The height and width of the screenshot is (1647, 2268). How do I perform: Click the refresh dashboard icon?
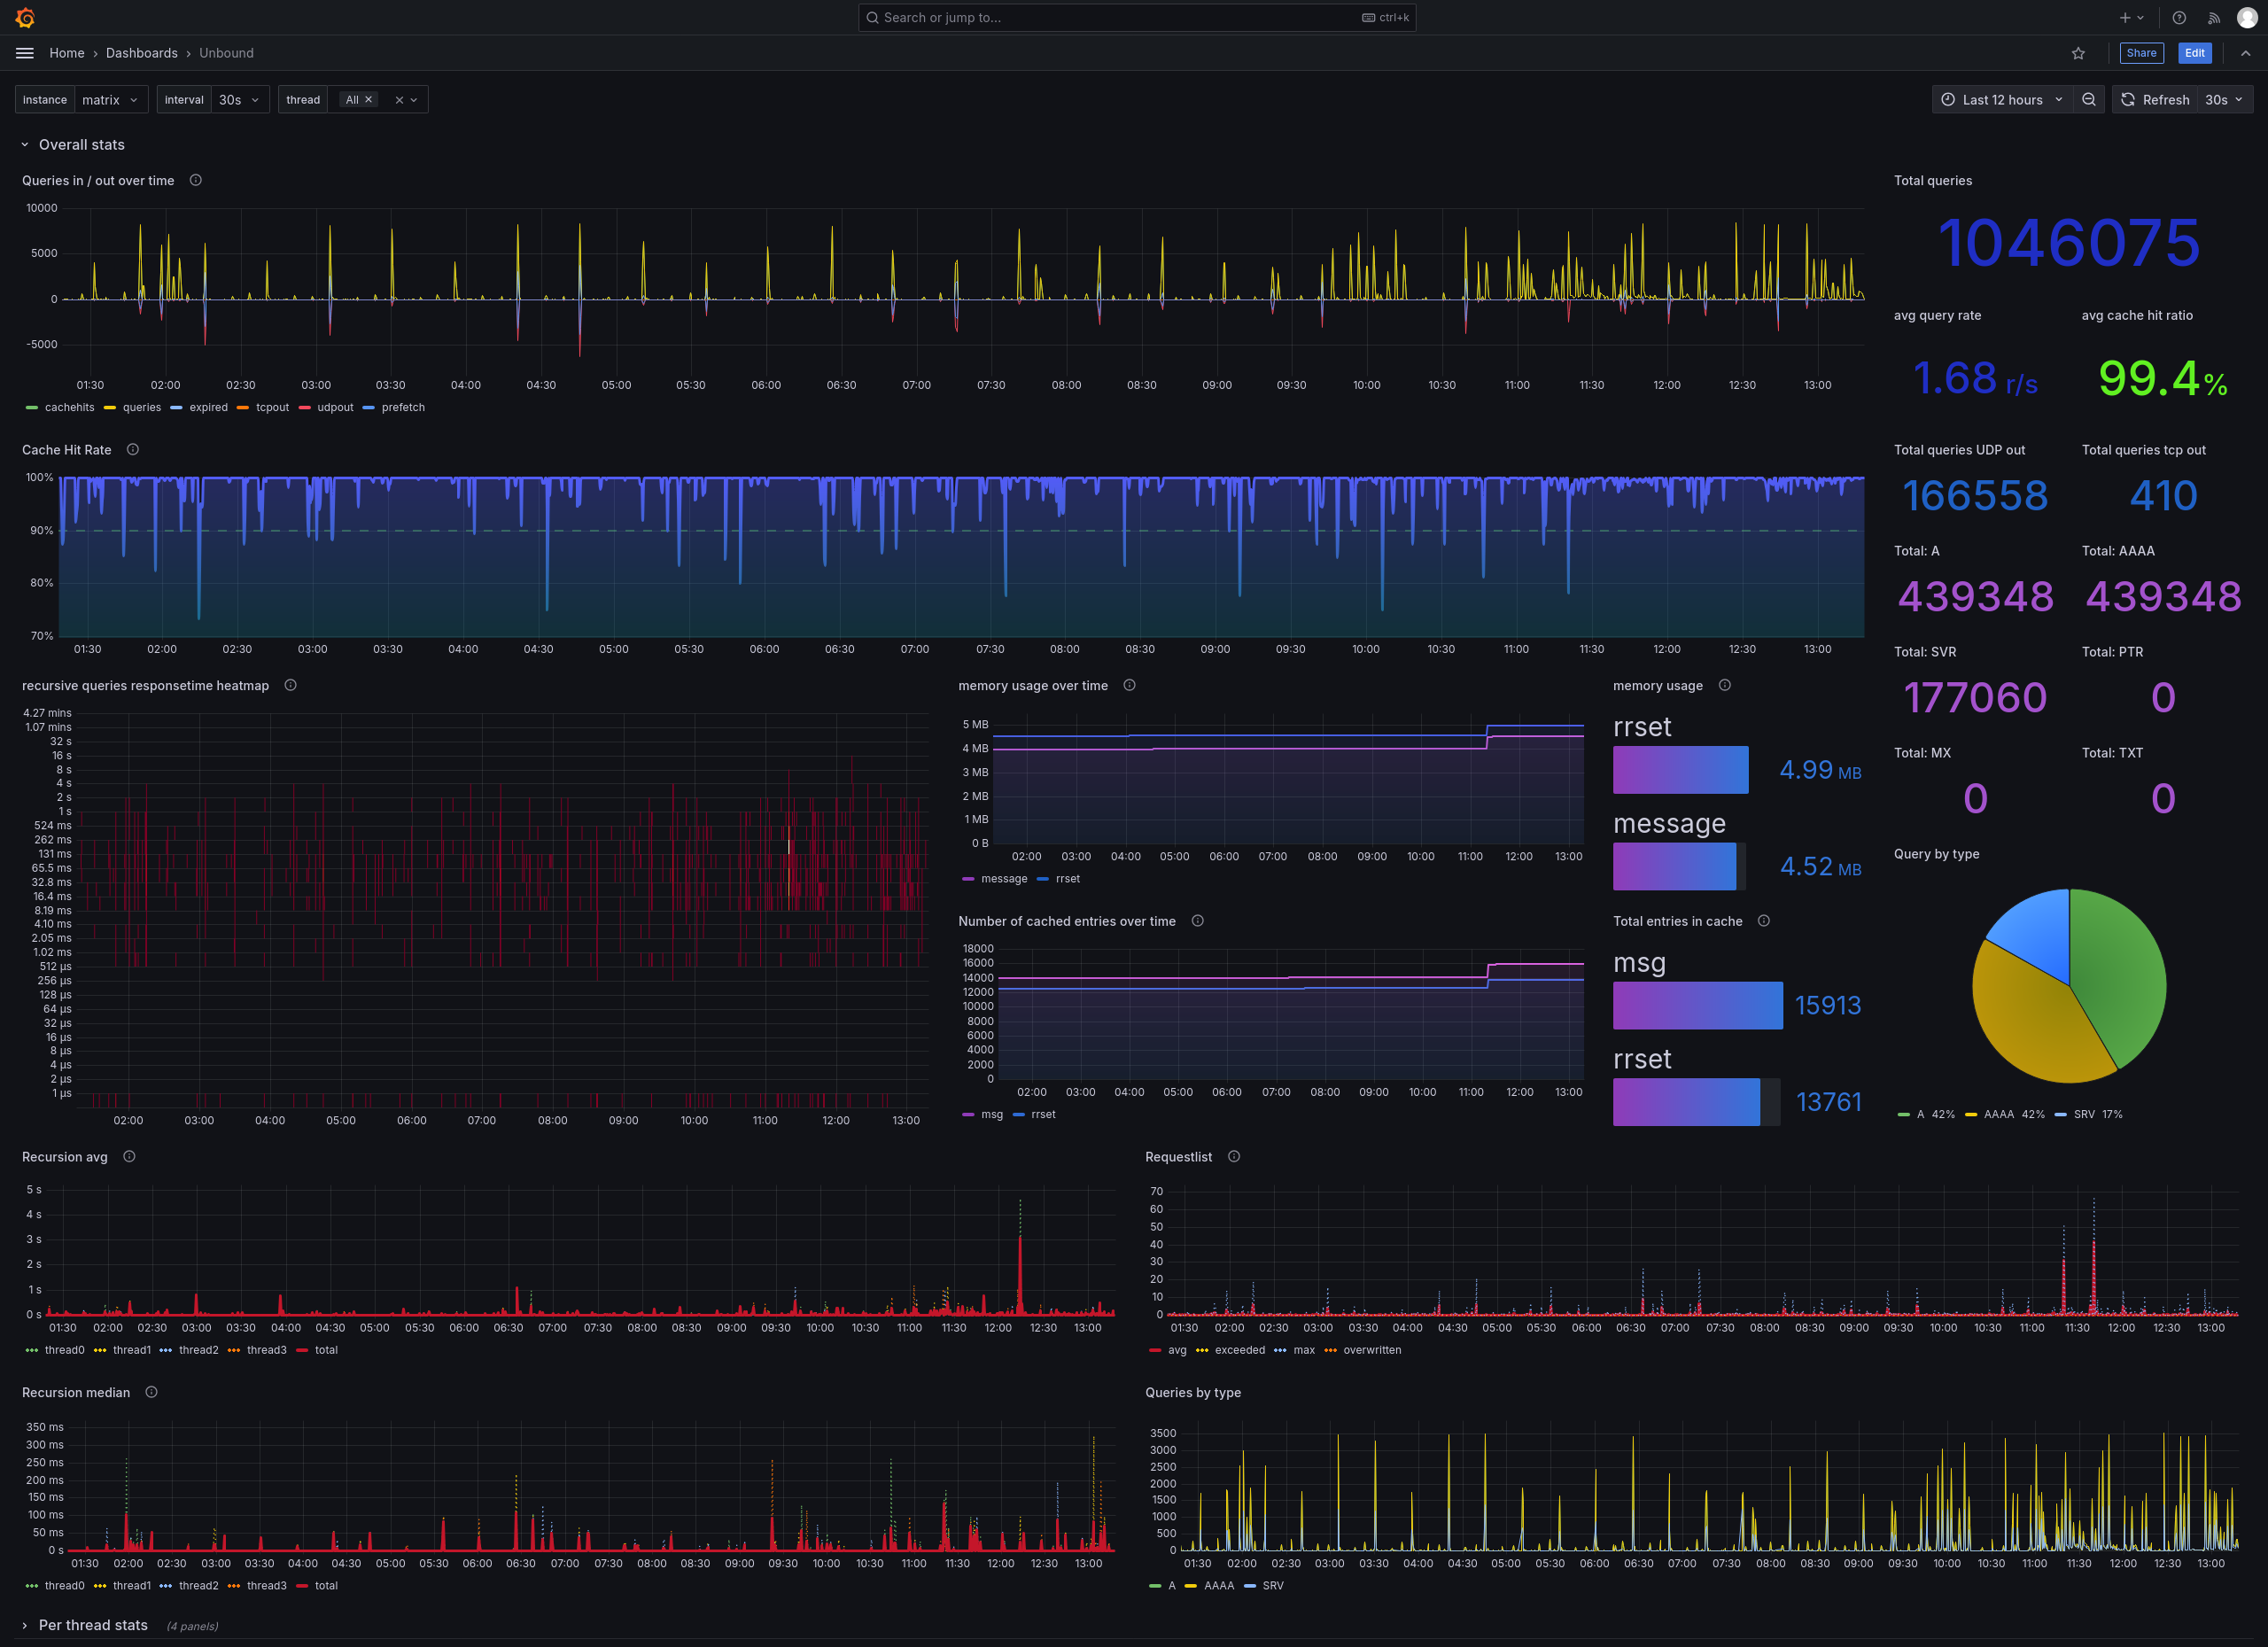[2128, 100]
